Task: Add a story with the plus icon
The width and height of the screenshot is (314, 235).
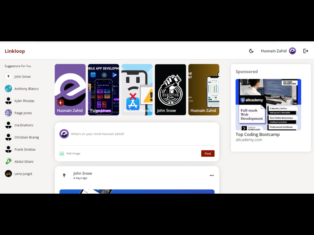Action: [61, 103]
